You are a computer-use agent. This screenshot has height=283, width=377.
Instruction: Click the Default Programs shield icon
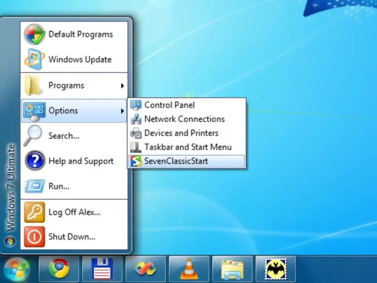pyautogui.click(x=34, y=34)
